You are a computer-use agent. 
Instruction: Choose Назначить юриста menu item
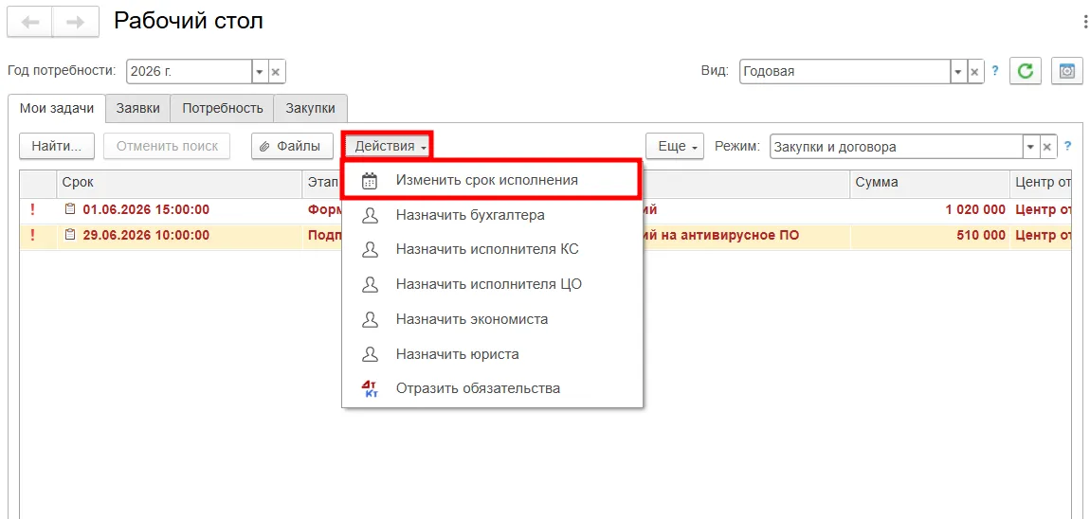[x=492, y=354]
